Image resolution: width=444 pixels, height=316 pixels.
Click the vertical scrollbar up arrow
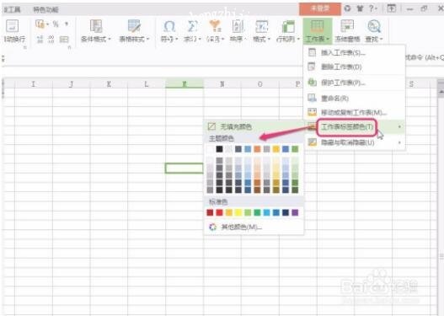[x=441, y=93]
